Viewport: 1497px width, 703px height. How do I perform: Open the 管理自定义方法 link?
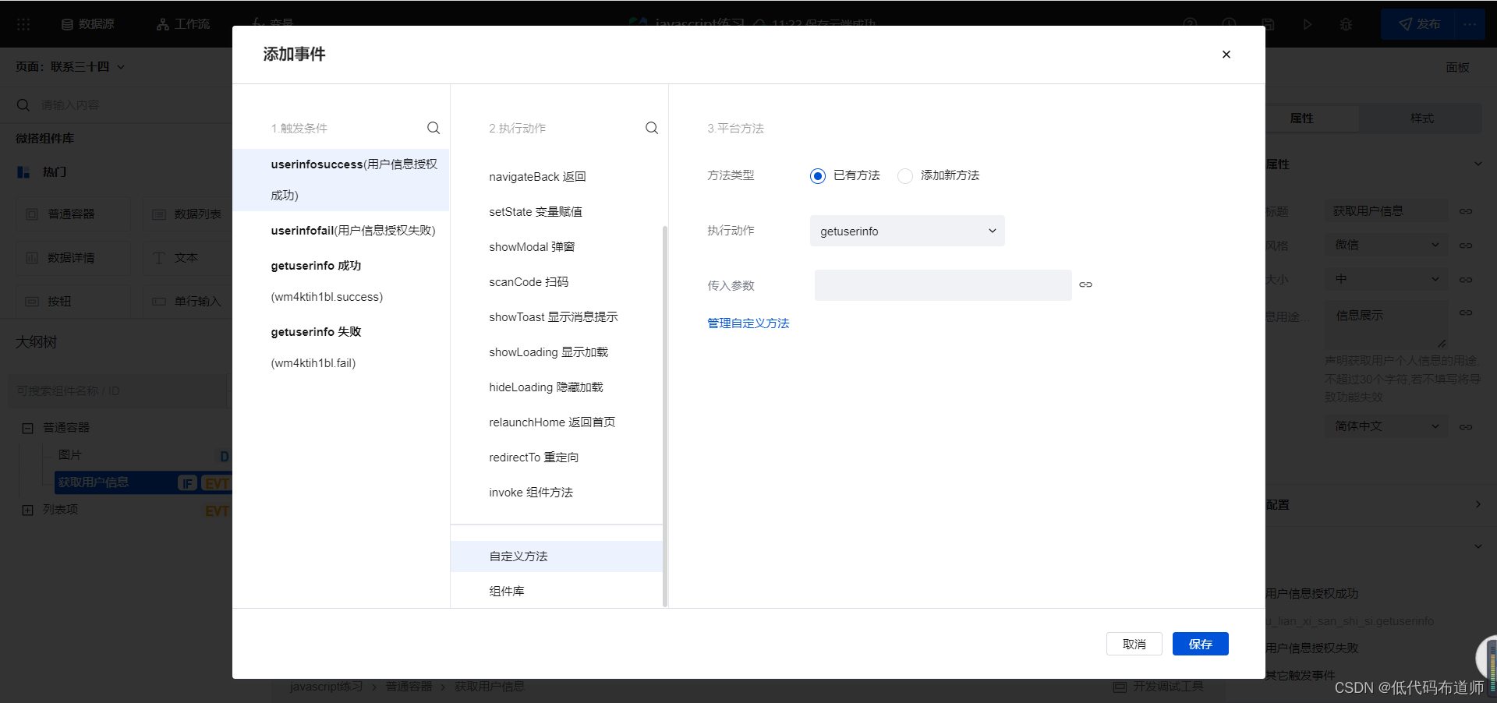(x=748, y=323)
